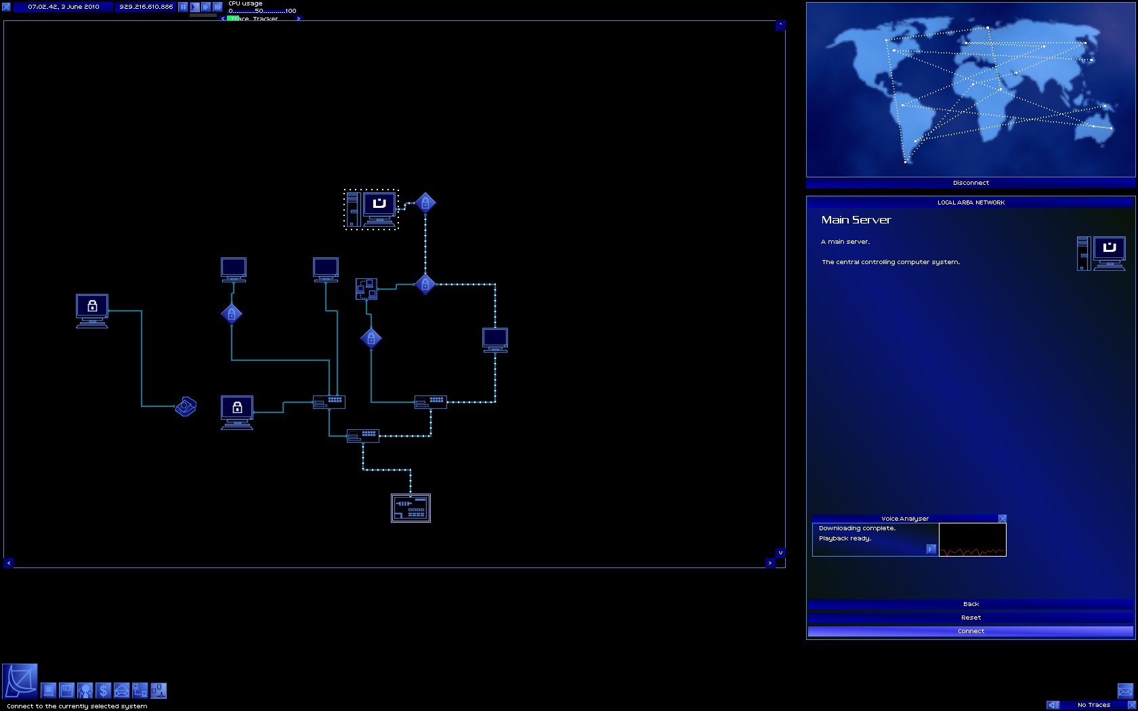Open the hardware (computer) panel icon
This screenshot has width=1138, height=711.
pyautogui.click(x=49, y=691)
